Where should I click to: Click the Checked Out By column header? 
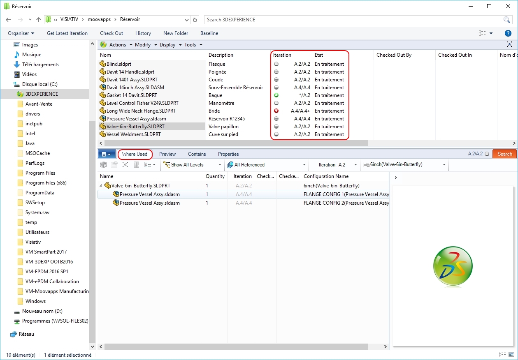pyautogui.click(x=394, y=55)
